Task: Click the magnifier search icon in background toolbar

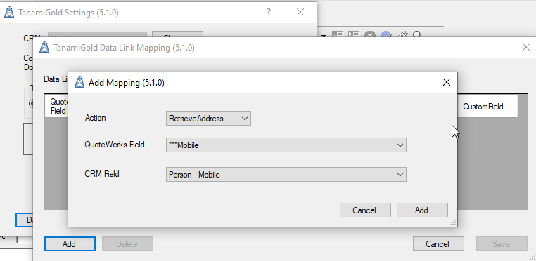Action: point(416,34)
